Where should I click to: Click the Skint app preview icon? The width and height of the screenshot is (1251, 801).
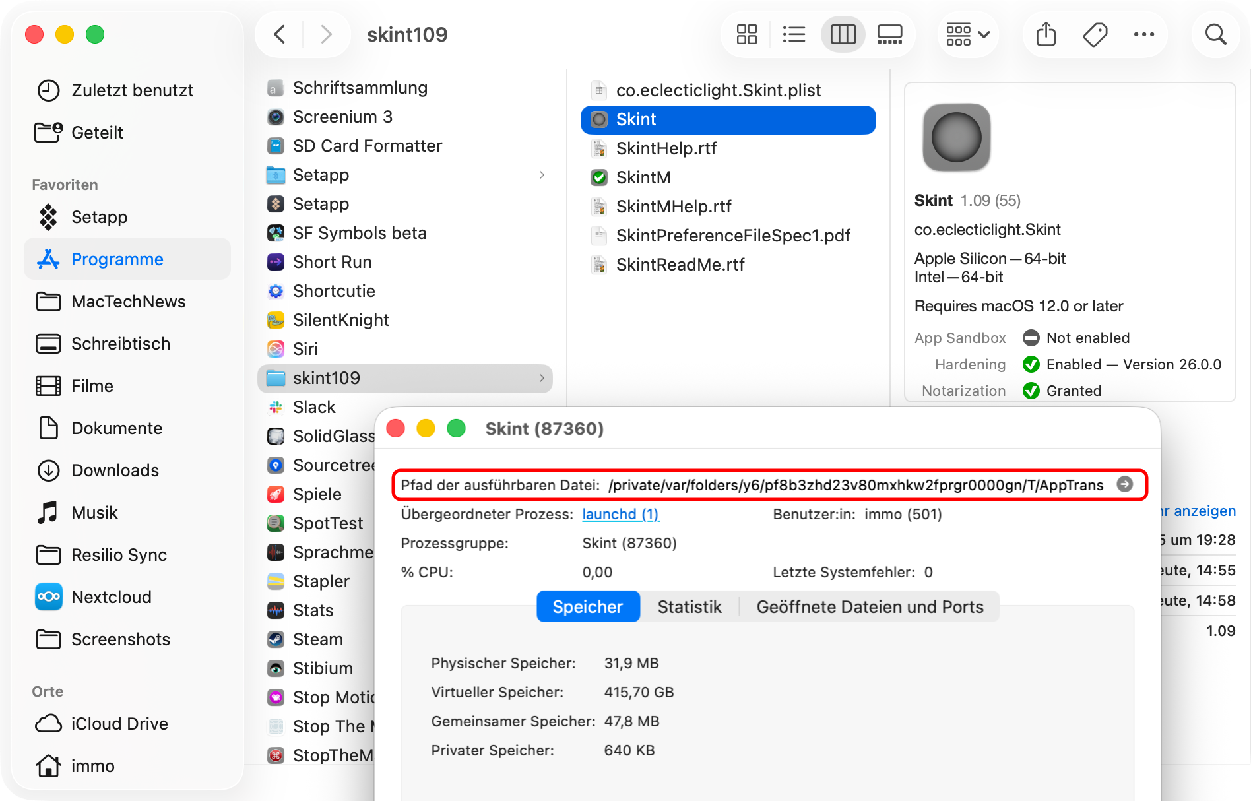click(x=956, y=137)
